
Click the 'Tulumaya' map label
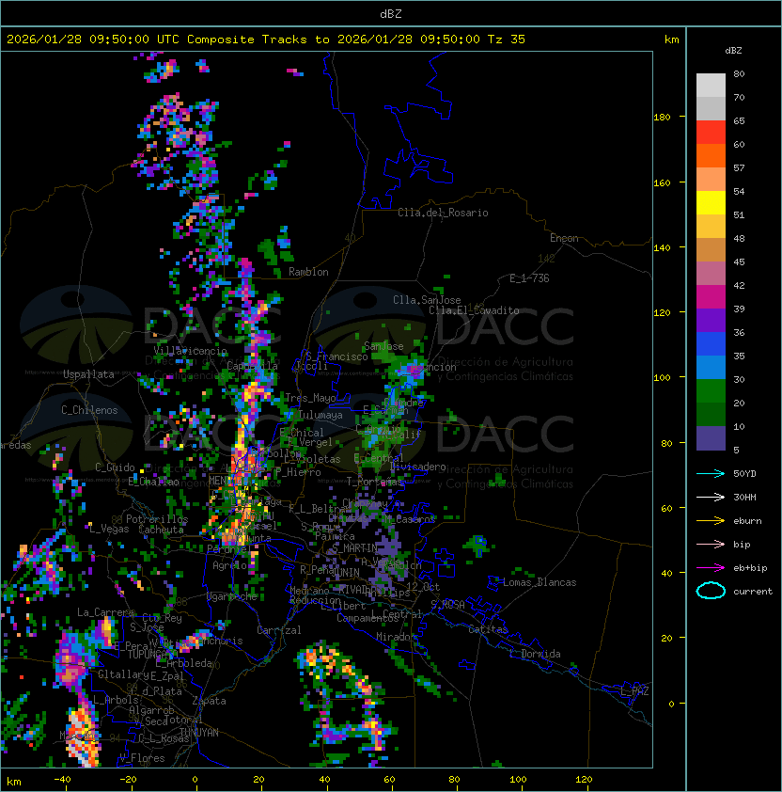coord(321,415)
